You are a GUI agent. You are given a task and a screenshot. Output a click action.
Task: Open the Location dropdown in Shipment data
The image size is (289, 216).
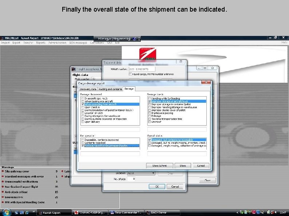point(153,173)
